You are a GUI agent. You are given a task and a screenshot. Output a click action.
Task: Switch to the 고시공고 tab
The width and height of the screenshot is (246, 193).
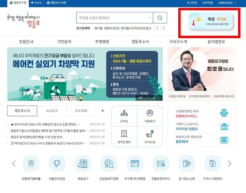pyautogui.click(x=51, y=111)
